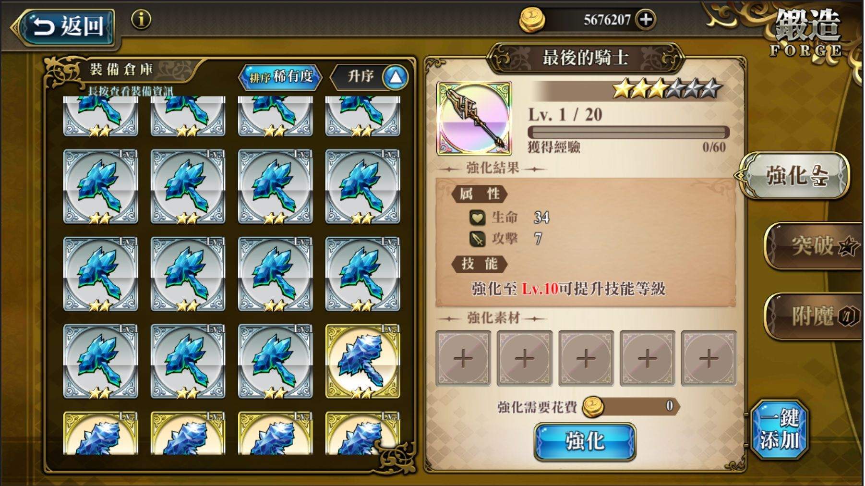Click the blue triangle sort-direction icon
Screen dimensions: 865x486
pyautogui.click(x=396, y=77)
